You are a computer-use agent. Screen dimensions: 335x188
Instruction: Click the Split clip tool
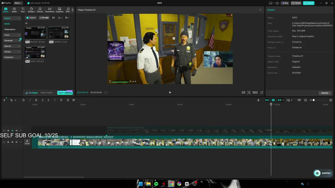point(36,100)
